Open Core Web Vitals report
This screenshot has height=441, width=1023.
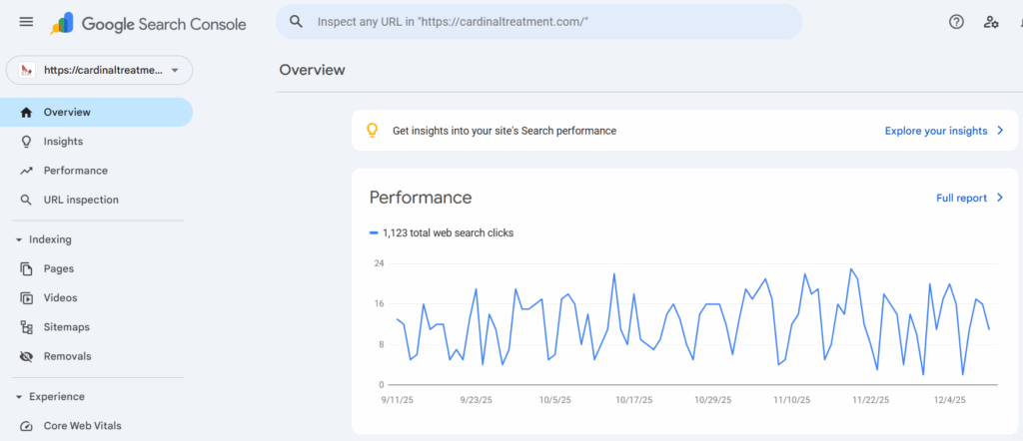click(x=82, y=426)
